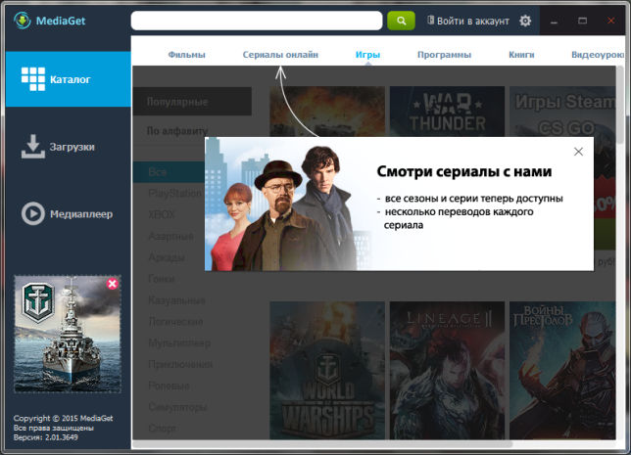Select the По алфавиту sorting option
Screen dimensions: 631x455
pyautogui.click(x=177, y=131)
